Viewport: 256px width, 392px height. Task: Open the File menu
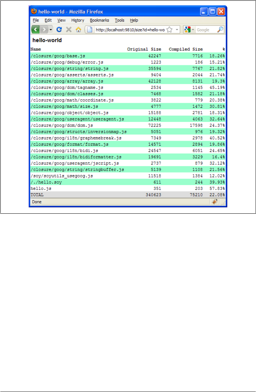36,20
